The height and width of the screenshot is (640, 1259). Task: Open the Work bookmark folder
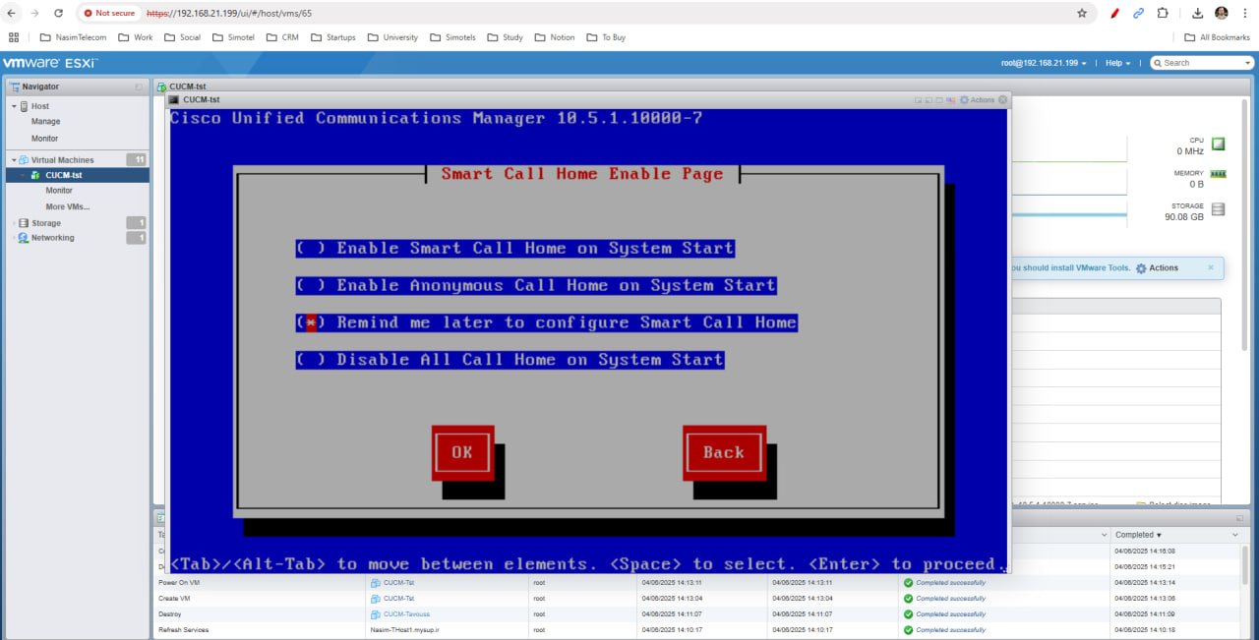coord(135,37)
